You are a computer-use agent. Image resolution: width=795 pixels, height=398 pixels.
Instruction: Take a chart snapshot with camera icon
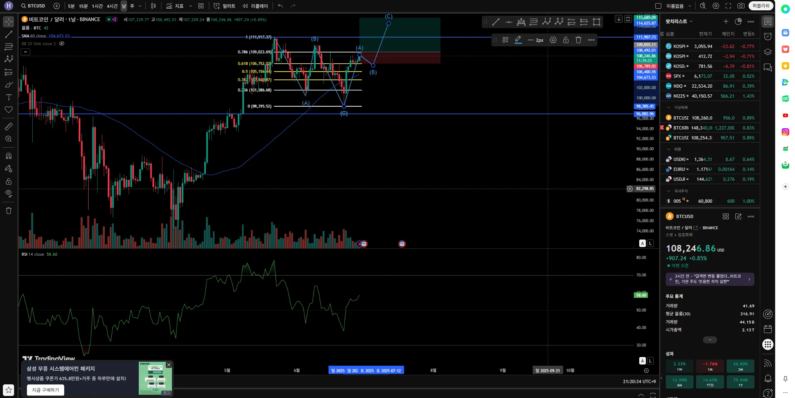coord(741,6)
